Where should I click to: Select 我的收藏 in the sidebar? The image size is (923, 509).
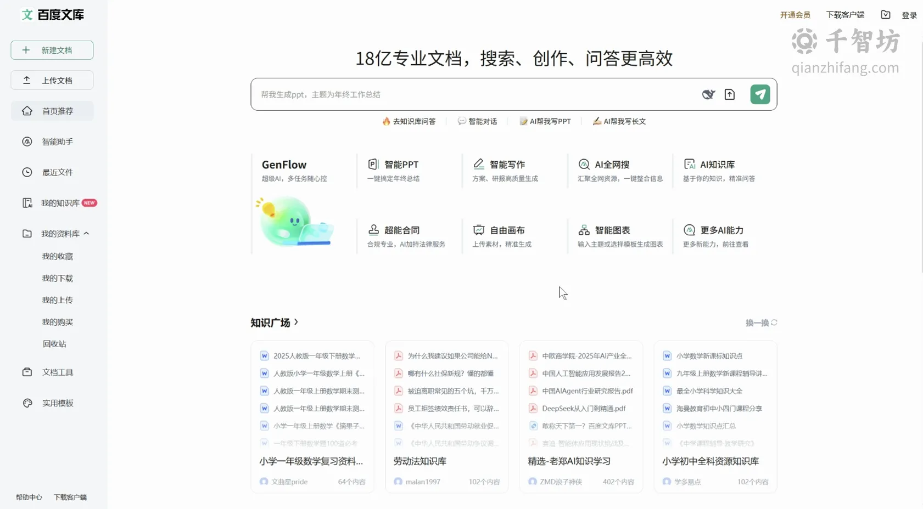tap(58, 256)
